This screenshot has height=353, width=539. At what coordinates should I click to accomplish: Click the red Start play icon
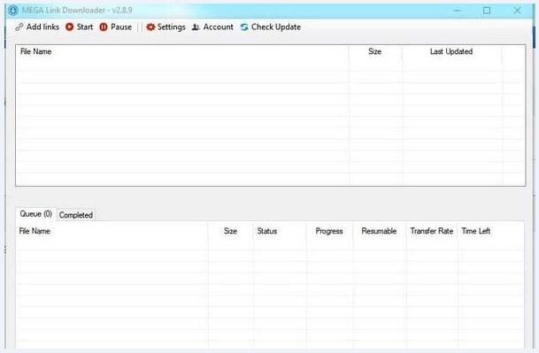[69, 27]
